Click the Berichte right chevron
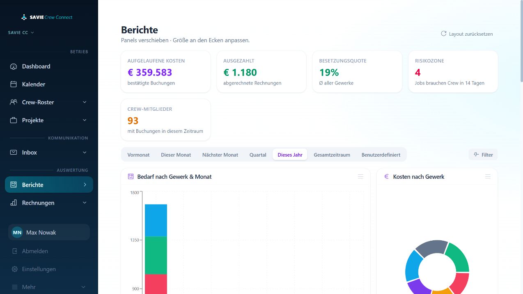Viewport: 523px width, 294px height. point(85,185)
